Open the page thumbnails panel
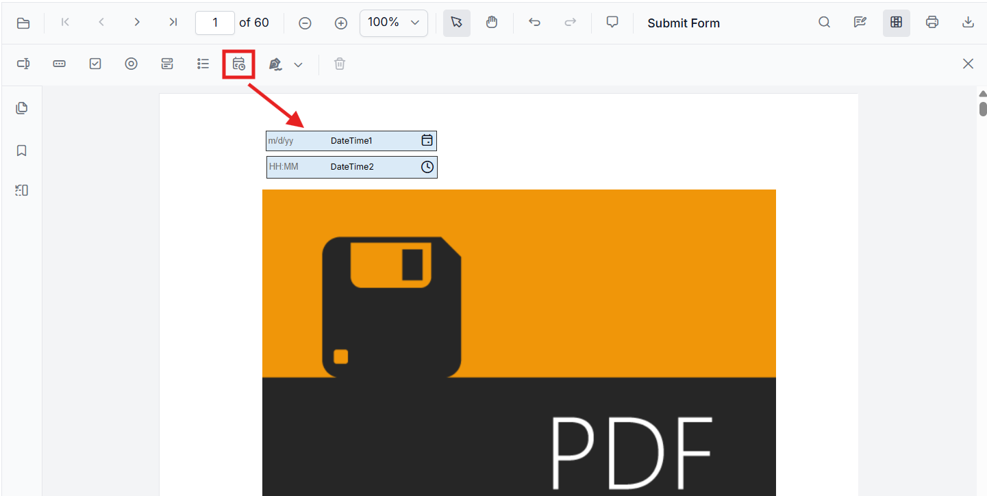Viewport: 987px width, 496px height. tap(22, 108)
